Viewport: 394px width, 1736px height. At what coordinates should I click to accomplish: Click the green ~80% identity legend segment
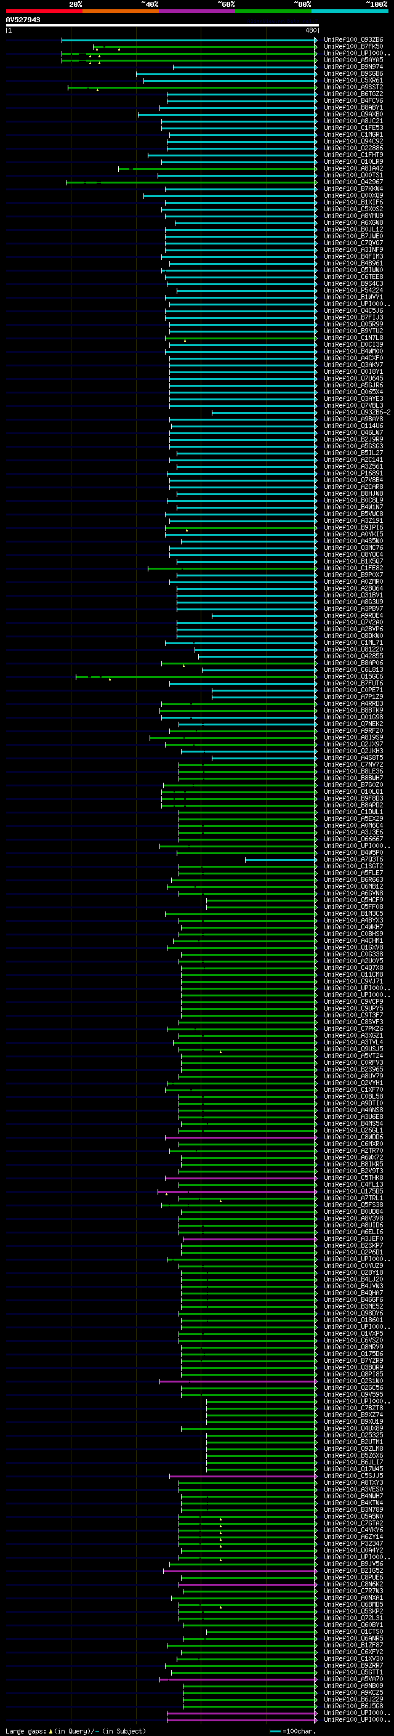tap(273, 11)
